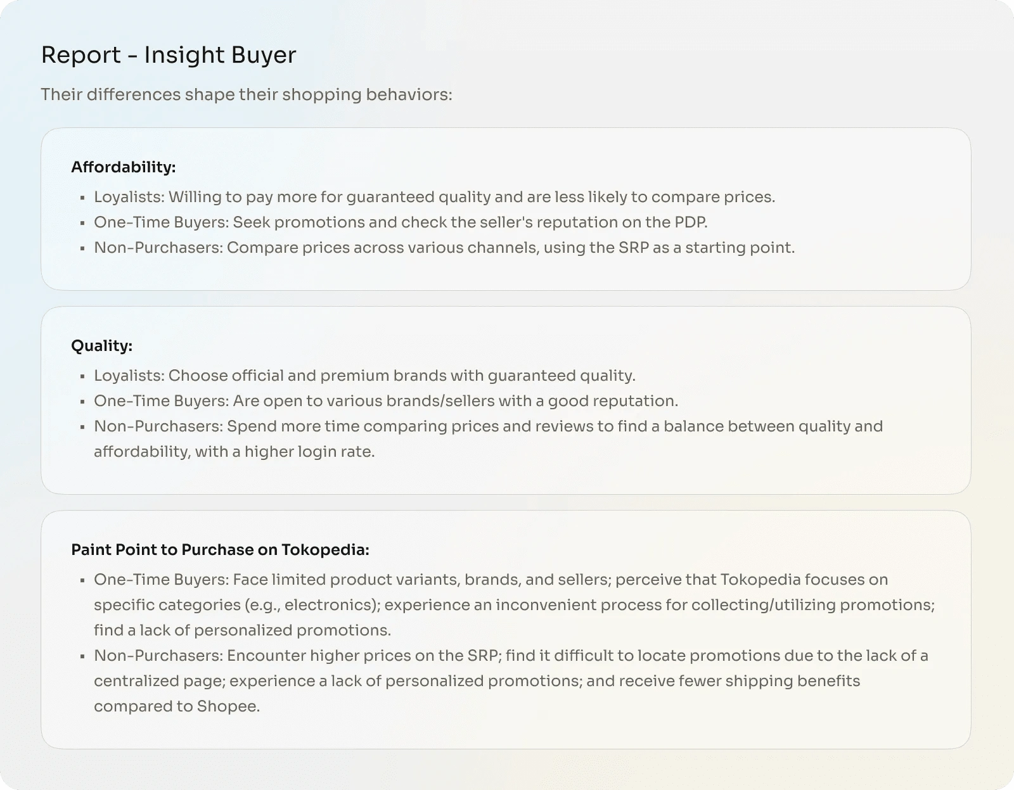This screenshot has width=1014, height=790.
Task: Click the Non-Purchasers bullet about comparing prices across channels
Action: tap(444, 248)
